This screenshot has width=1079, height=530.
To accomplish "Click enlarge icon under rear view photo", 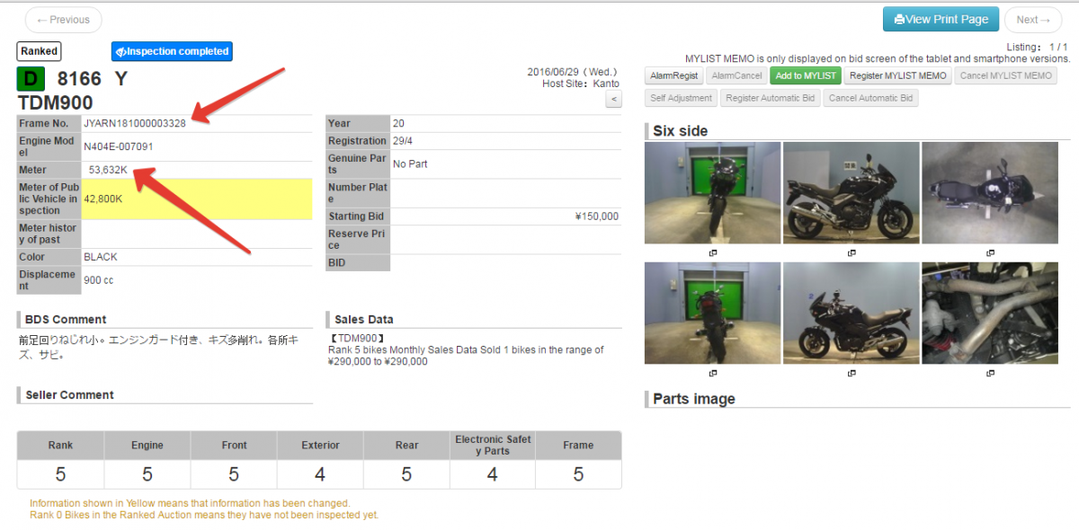I will coord(713,374).
